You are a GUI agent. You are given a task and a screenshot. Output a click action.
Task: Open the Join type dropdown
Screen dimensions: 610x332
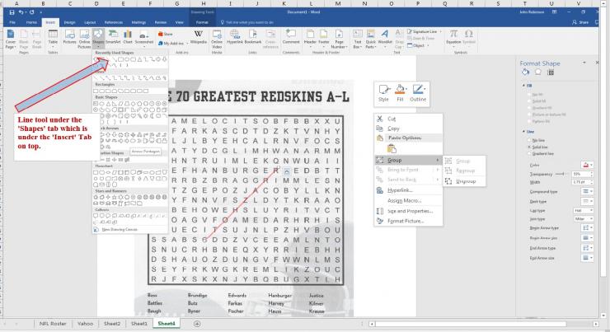(x=583, y=219)
